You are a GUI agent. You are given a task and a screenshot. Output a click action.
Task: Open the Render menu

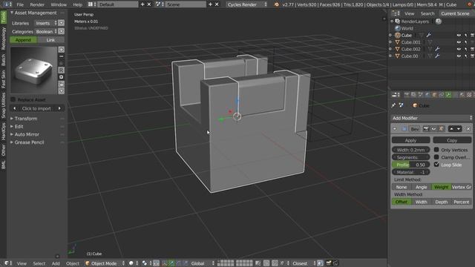click(37, 4)
